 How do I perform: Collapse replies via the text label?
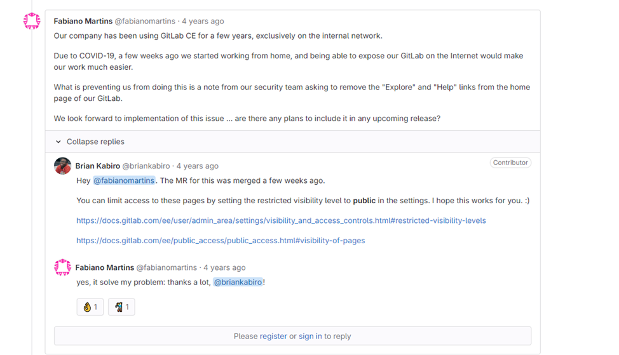(95, 142)
